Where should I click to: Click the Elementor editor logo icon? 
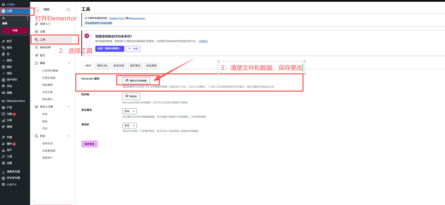coord(37,10)
